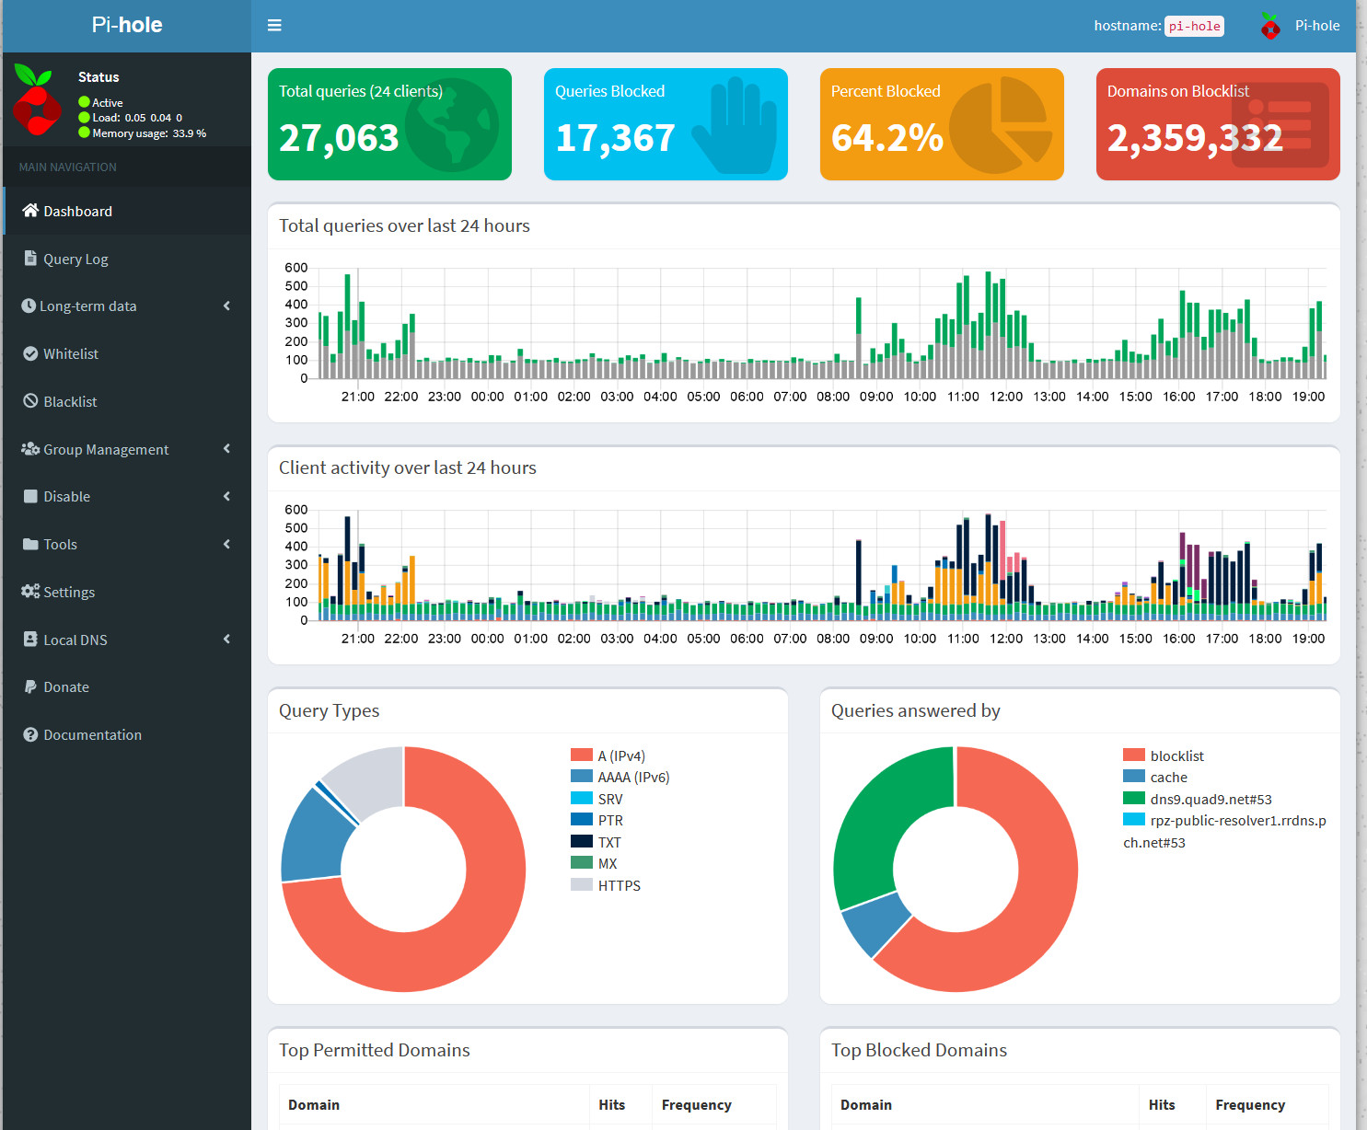Click the Dashboard home icon
This screenshot has height=1130, width=1367.
[x=30, y=211]
